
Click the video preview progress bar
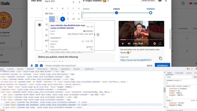tap(141, 39)
